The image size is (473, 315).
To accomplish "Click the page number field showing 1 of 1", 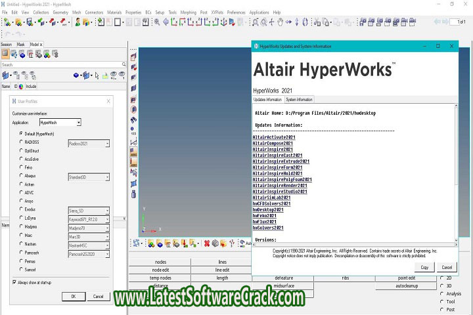I will coord(458,22).
